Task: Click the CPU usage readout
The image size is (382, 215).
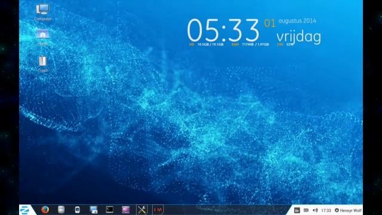Action: point(285,44)
